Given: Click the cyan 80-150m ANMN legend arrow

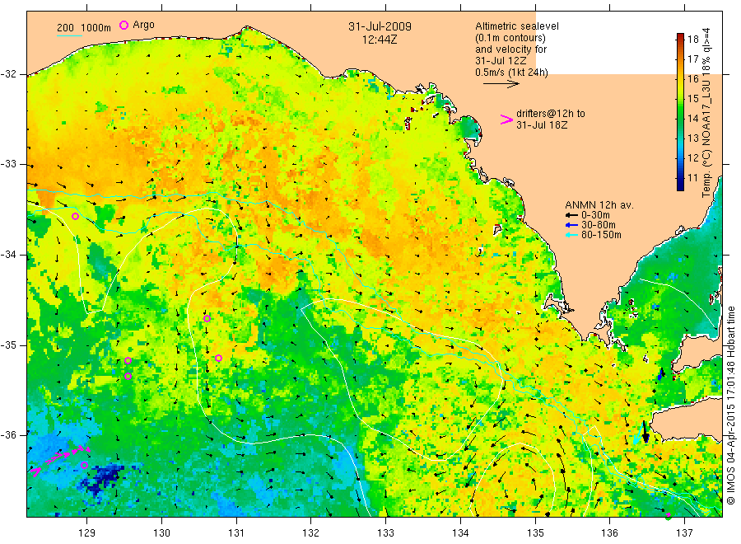Looking at the screenshot, I should click(572, 235).
